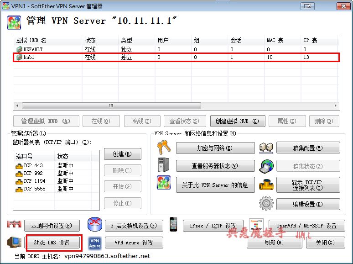Open IPsec / L2TP 设置
The image size is (353, 264).
point(213,226)
